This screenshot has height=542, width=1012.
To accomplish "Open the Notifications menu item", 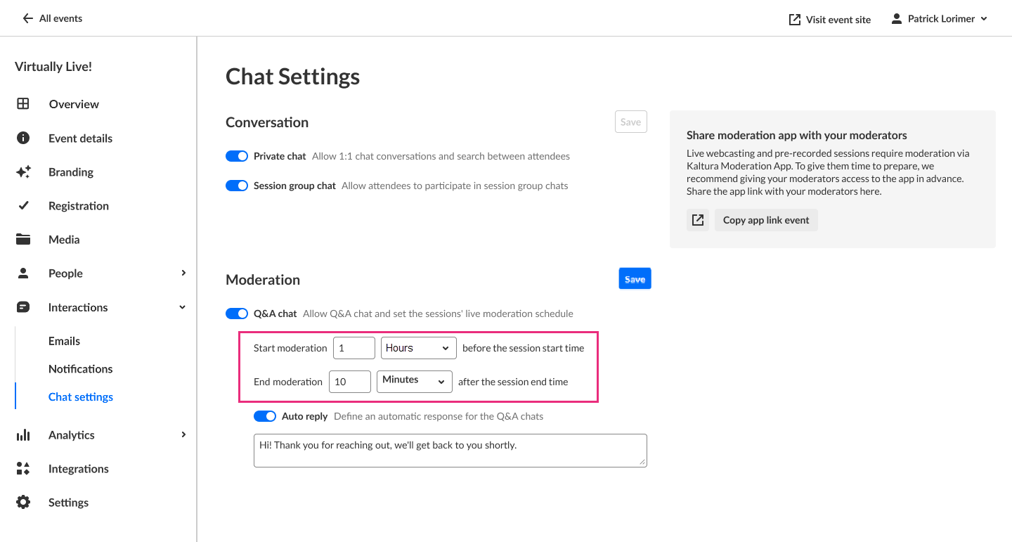I will click(81, 369).
